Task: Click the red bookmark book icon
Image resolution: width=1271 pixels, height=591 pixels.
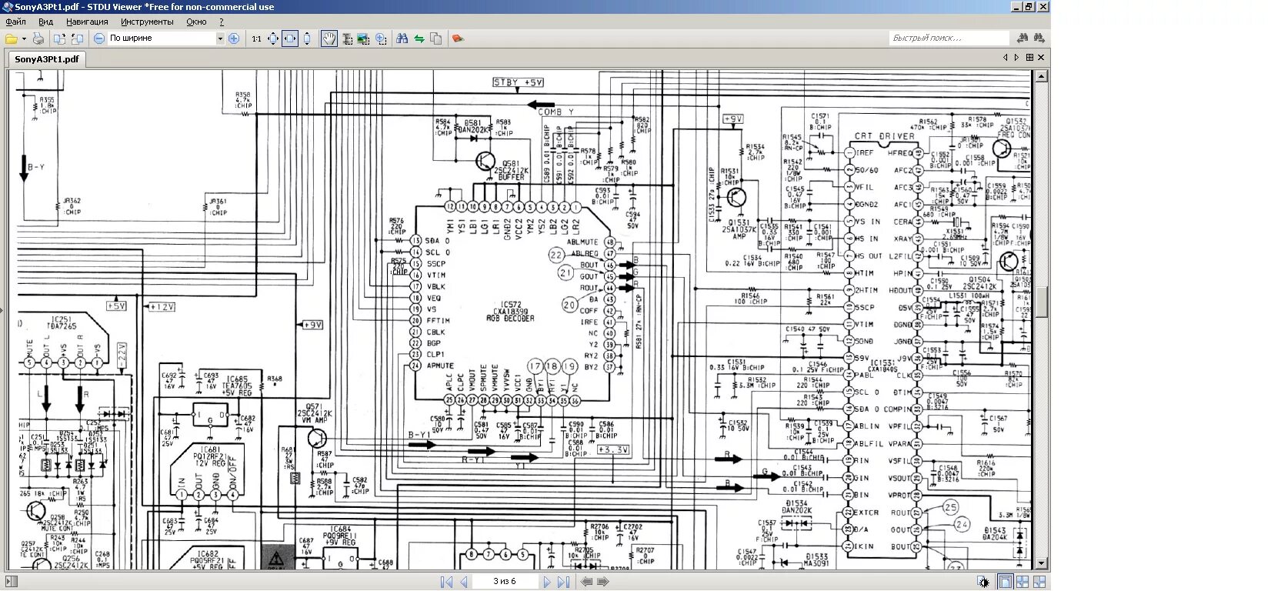Action: tap(458, 38)
